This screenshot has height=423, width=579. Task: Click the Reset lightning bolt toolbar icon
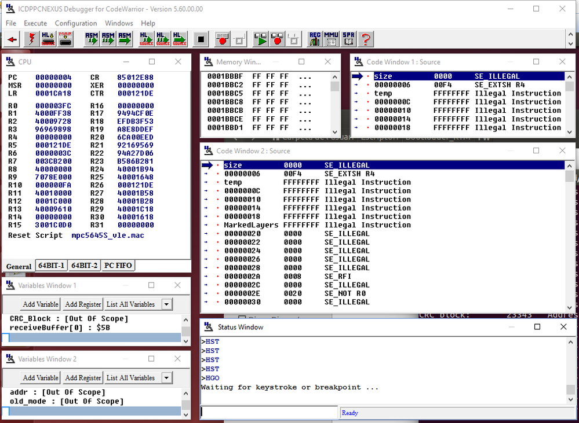(31, 39)
